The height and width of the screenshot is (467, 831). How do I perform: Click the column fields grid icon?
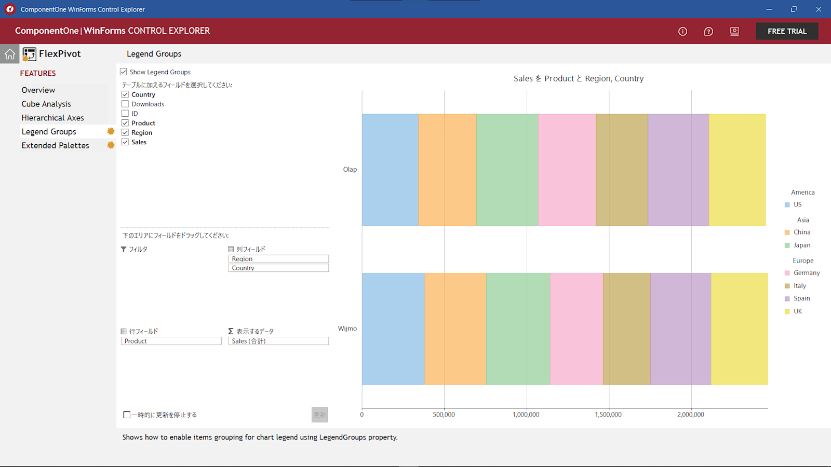click(231, 249)
